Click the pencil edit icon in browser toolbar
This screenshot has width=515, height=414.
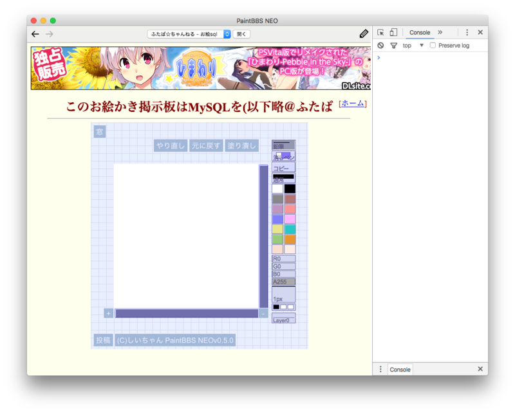pos(364,33)
